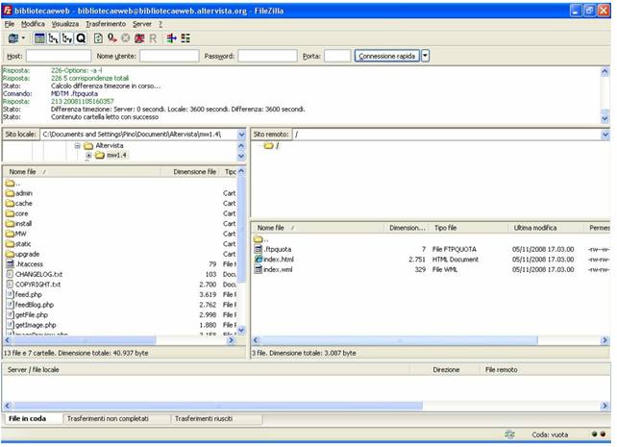Viewport: 617px width, 447px height.
Task: Open the filename filters icon
Action: pos(171,38)
